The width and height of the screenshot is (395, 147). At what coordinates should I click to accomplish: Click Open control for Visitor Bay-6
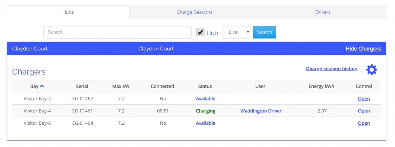[364, 123]
